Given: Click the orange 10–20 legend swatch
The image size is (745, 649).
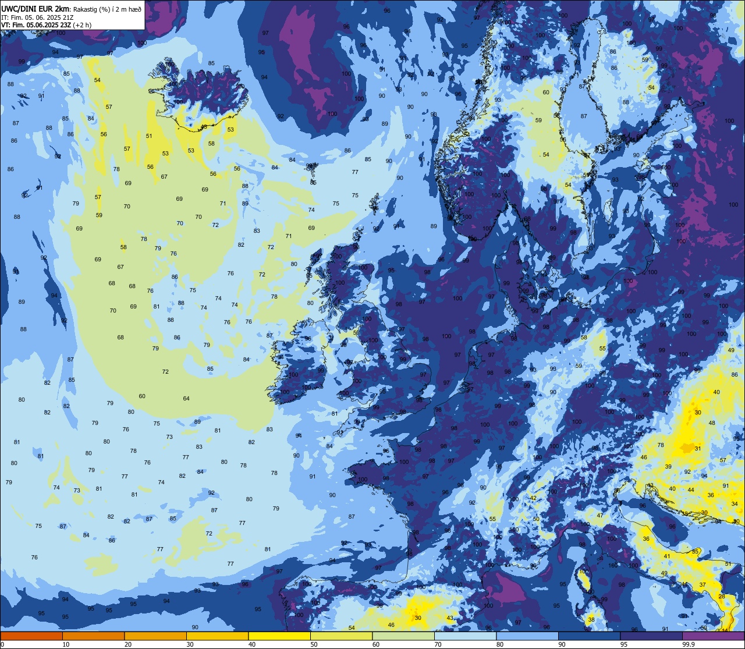Looking at the screenshot, I should click(x=93, y=636).
